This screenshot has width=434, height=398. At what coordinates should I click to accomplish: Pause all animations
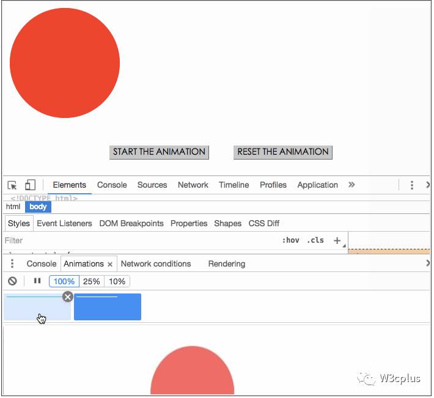click(37, 281)
